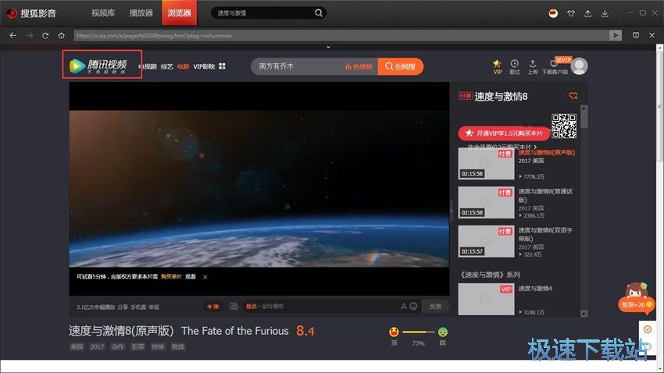Open the VIP影院 channel
664x373 pixels.
(x=204, y=66)
